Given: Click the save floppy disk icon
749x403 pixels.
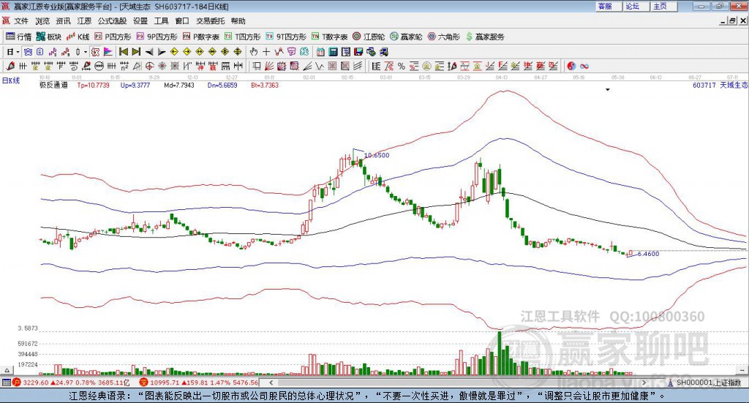Looking at the screenshot, I should (x=358, y=52).
